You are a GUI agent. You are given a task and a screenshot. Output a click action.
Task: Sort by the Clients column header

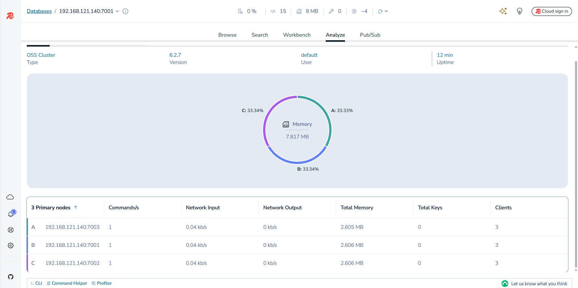(503, 208)
